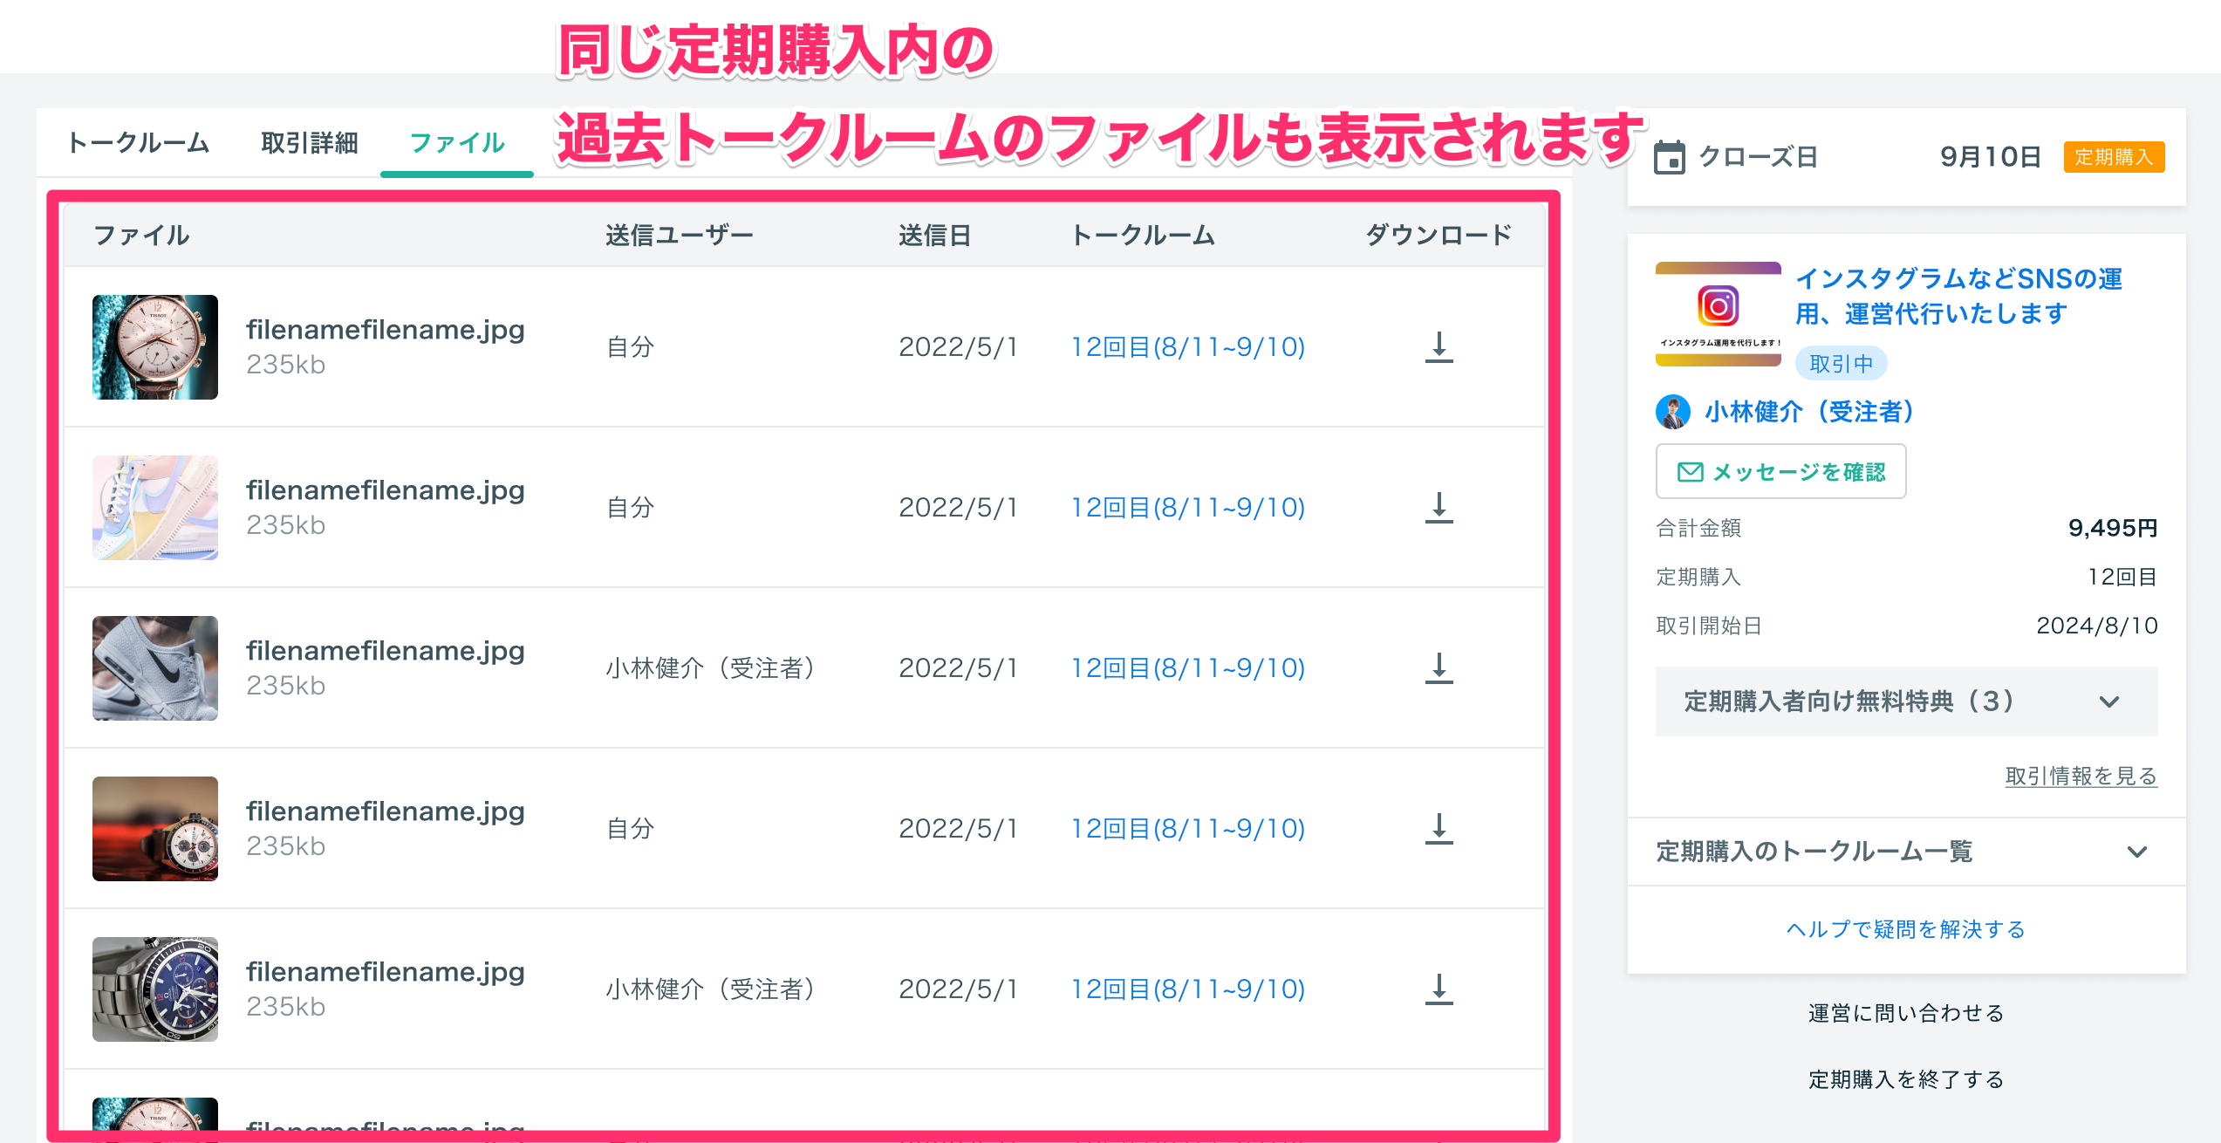Click 定期購入を終了する link
Viewport: 2221px width, 1143px height.
coord(1906,1079)
